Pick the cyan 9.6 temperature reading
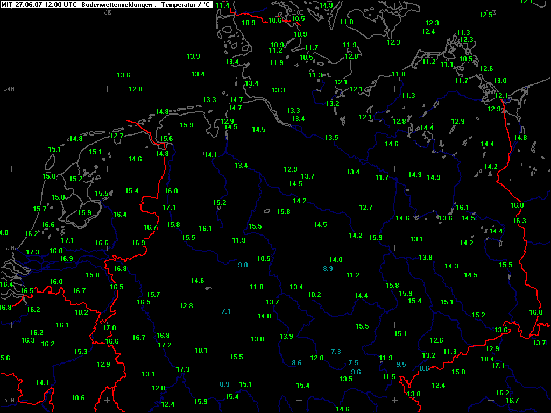Viewport: 551px width, 413px height. pyautogui.click(x=356, y=372)
